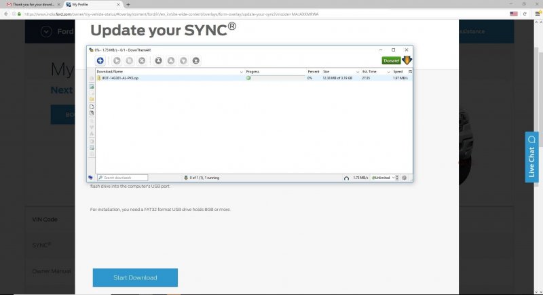Sort by the Download/Name column header

(x=170, y=72)
